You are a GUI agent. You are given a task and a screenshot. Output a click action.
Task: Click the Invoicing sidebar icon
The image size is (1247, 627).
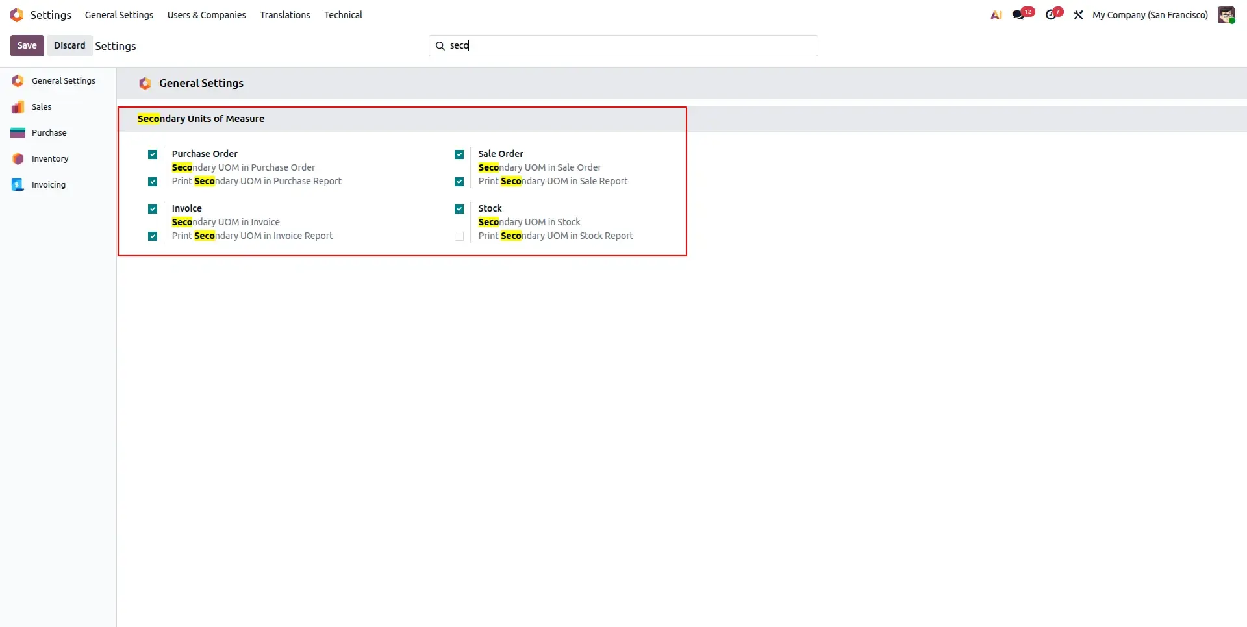(x=18, y=184)
